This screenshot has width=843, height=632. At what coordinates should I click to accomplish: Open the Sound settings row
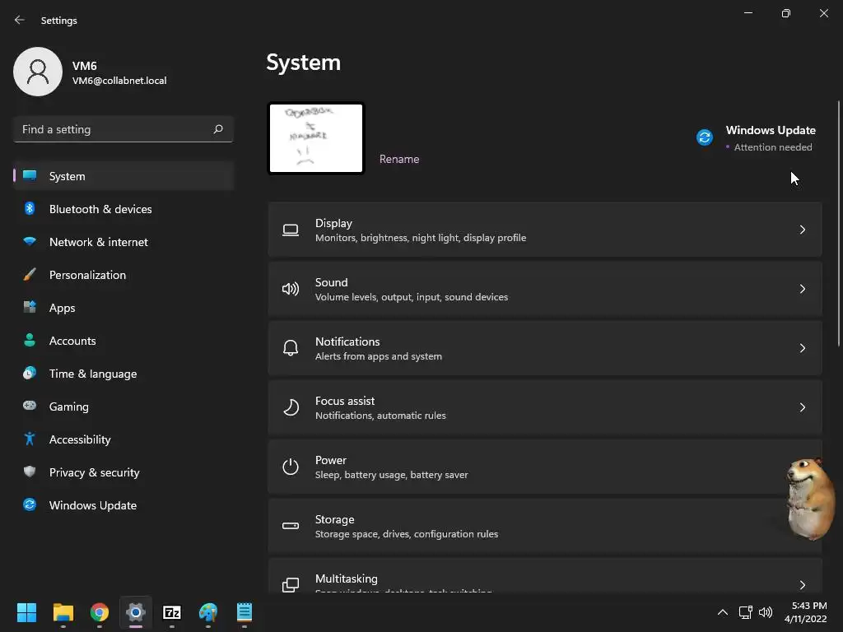tap(545, 289)
